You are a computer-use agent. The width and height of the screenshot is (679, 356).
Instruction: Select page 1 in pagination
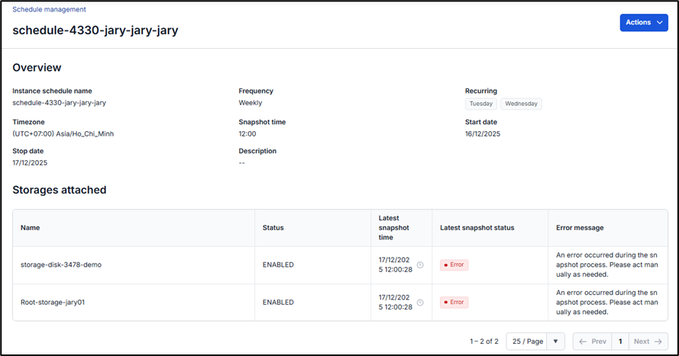pyautogui.click(x=620, y=342)
